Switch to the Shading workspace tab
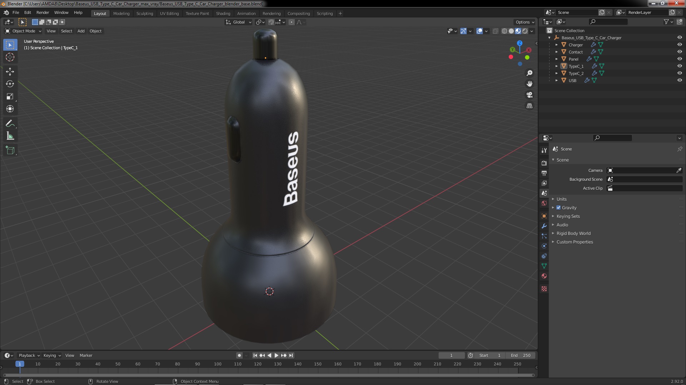The image size is (686, 385). [x=223, y=14]
